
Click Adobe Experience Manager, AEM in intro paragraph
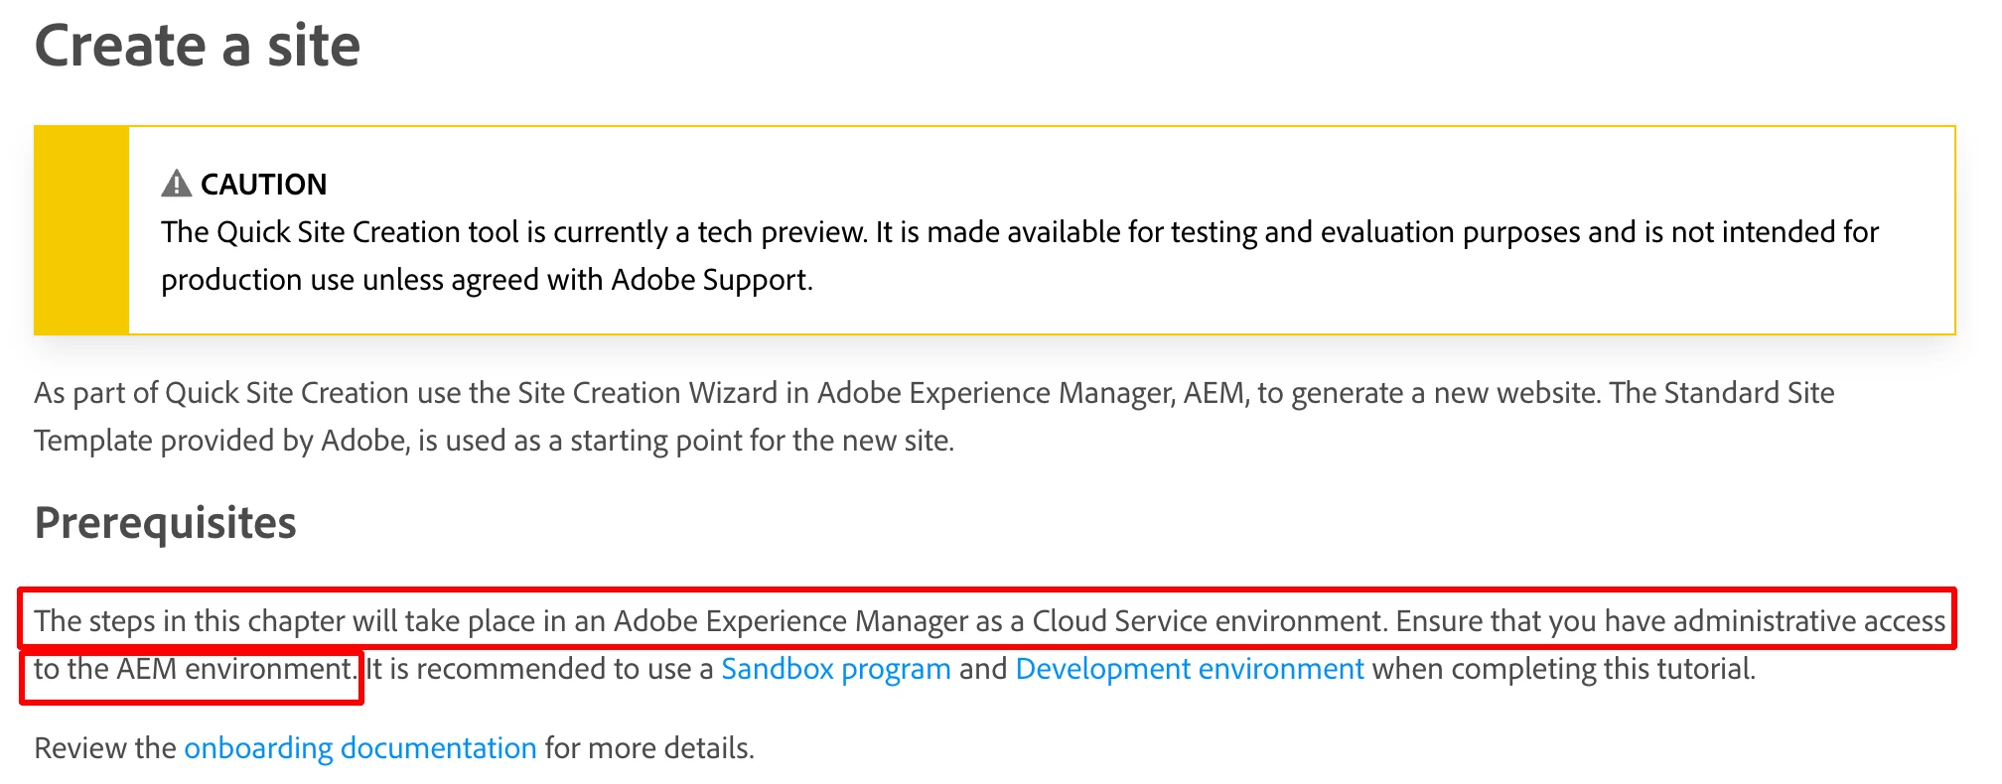pos(1029,393)
